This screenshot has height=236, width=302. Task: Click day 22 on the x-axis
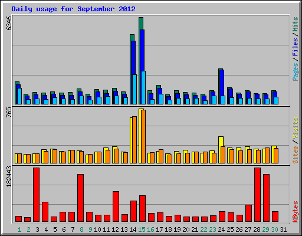(x=203, y=230)
